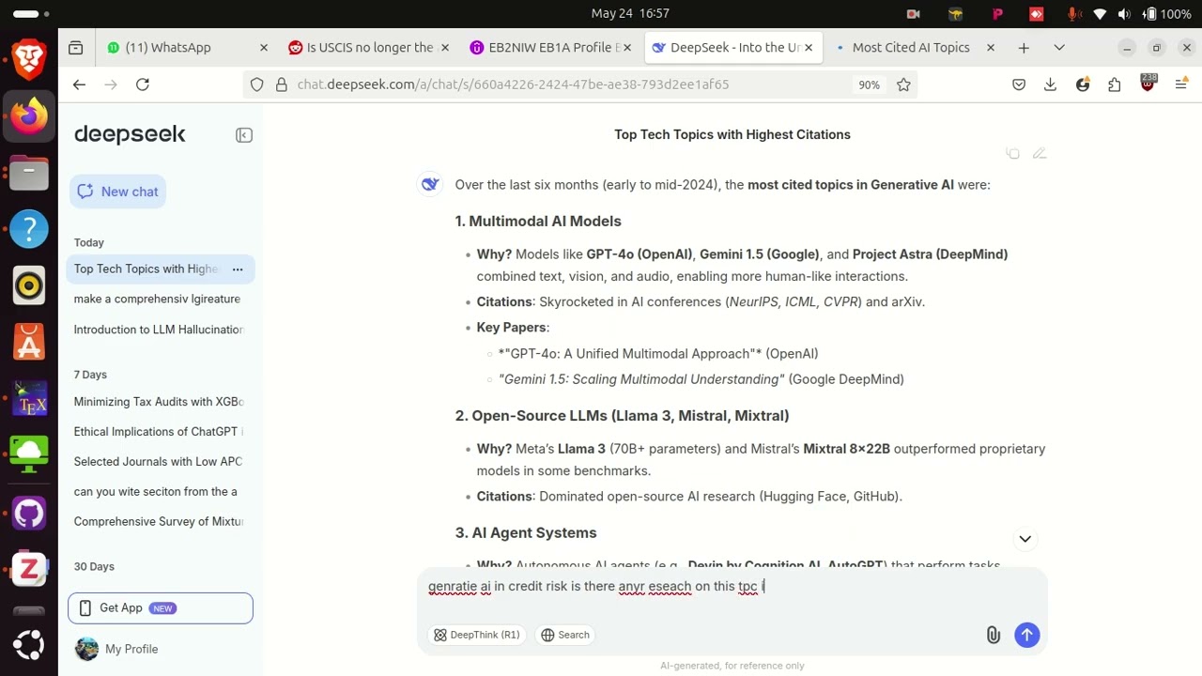Open system menu at battery 100%

pos(1166,14)
